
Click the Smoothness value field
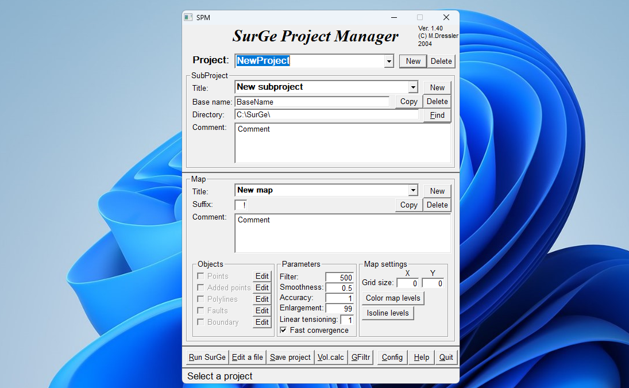[339, 287]
